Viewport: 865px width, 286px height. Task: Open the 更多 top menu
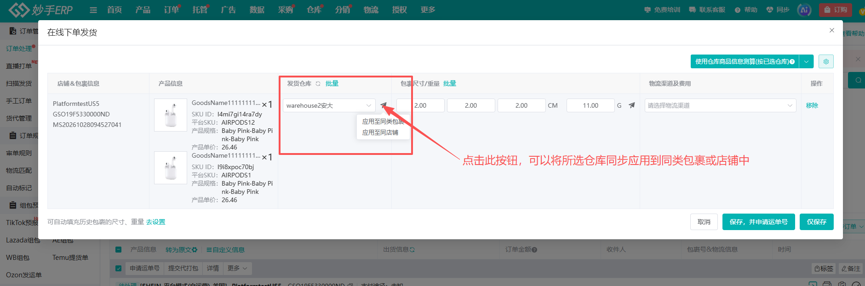[428, 10]
